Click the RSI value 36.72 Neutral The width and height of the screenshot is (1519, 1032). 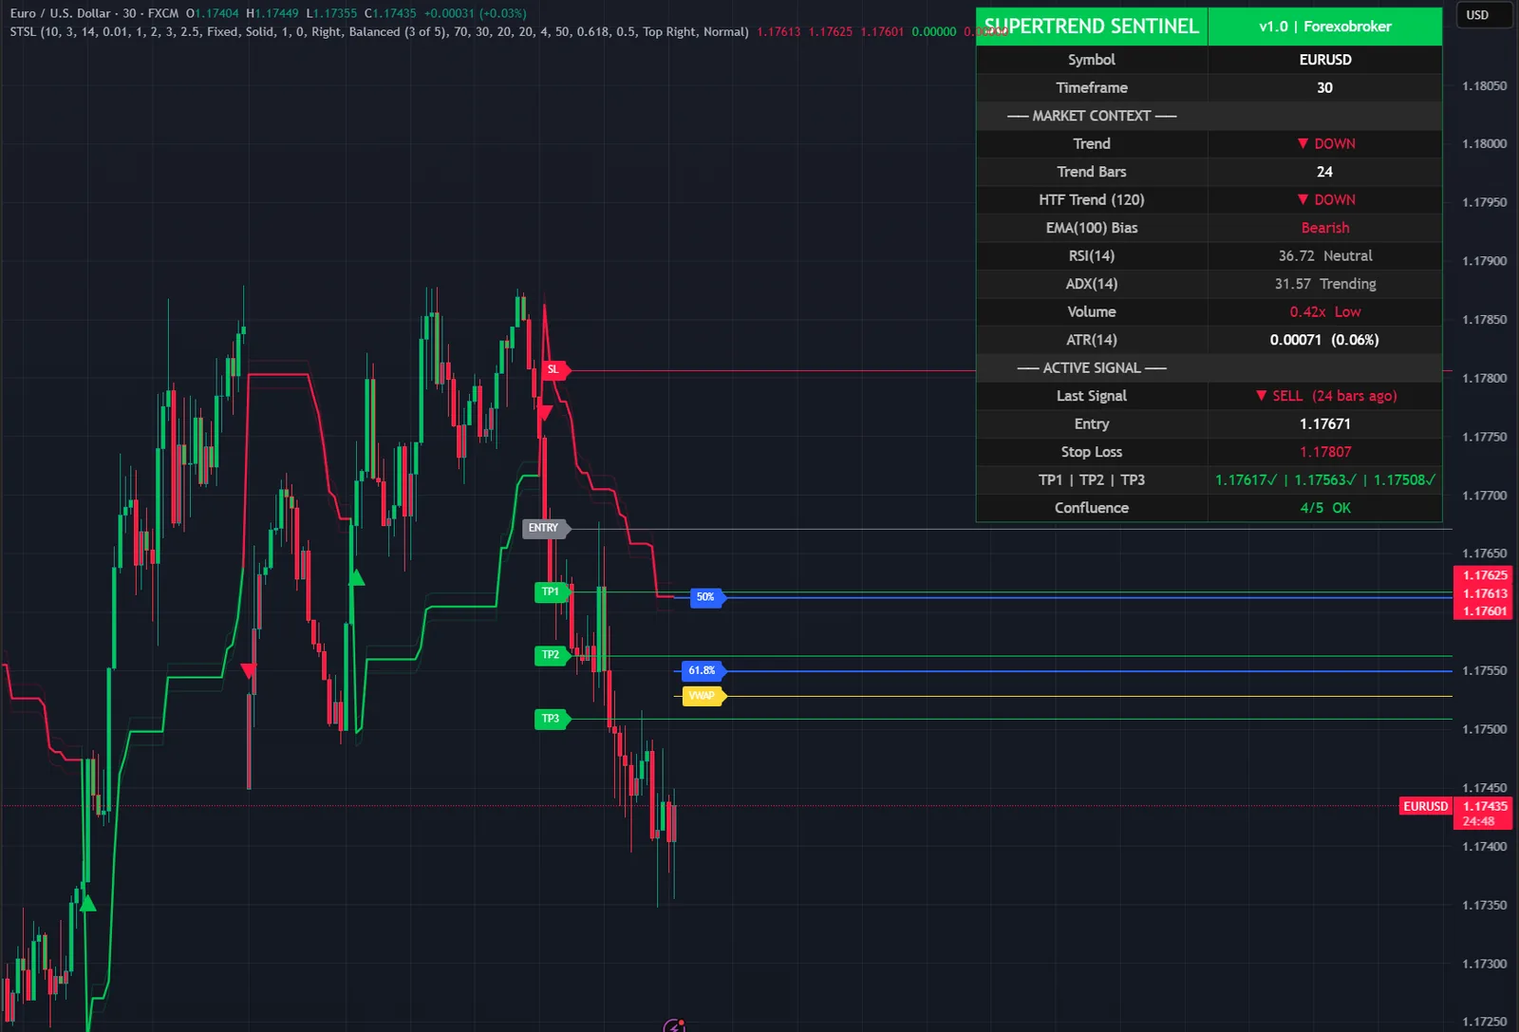[x=1325, y=256]
